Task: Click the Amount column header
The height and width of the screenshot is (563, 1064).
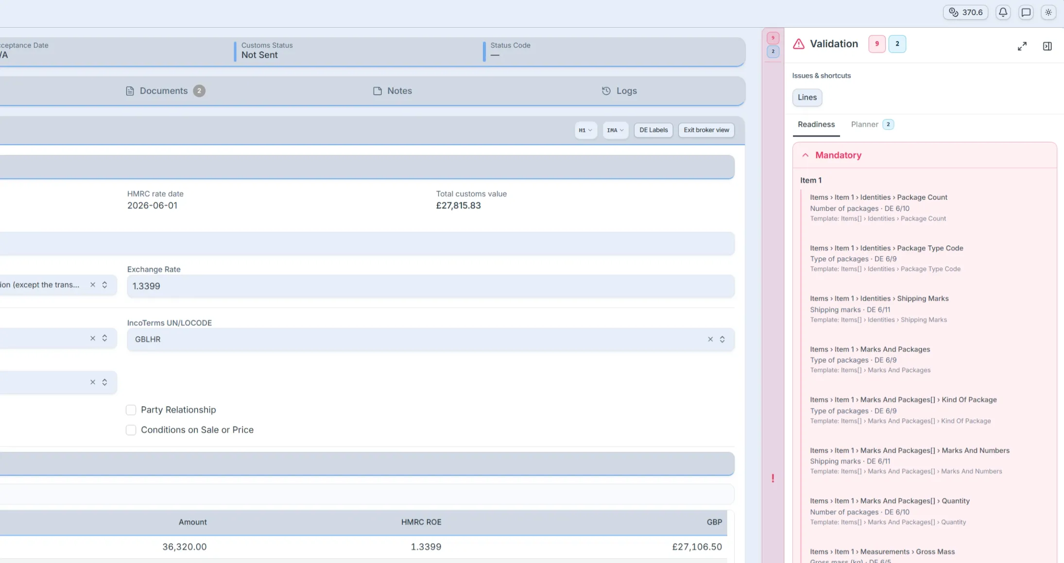Action: (192, 522)
